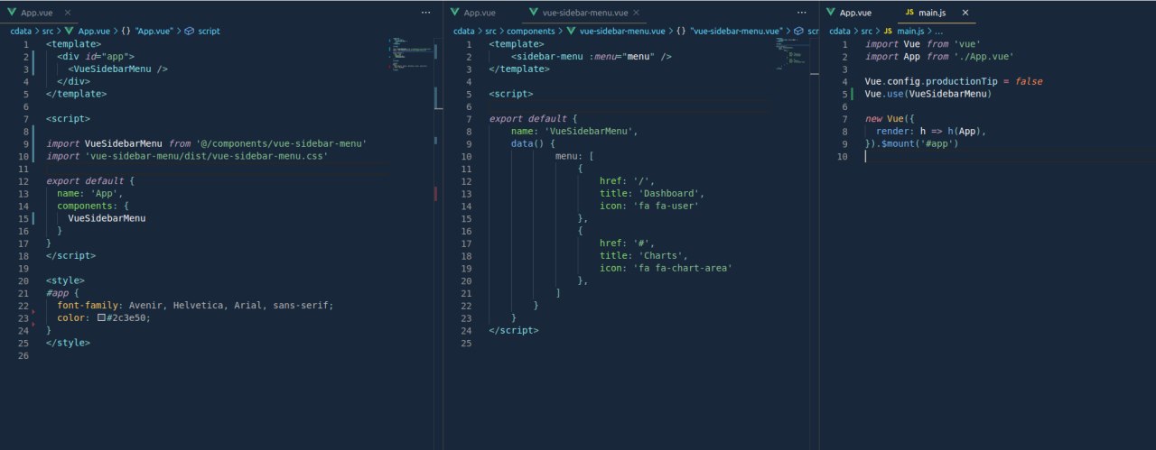This screenshot has width=1156, height=450.
Task: Close the main.js tab
Action: tap(965, 13)
